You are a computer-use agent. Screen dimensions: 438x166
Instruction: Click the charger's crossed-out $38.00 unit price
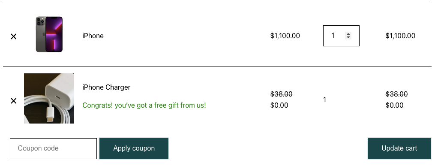281,94
